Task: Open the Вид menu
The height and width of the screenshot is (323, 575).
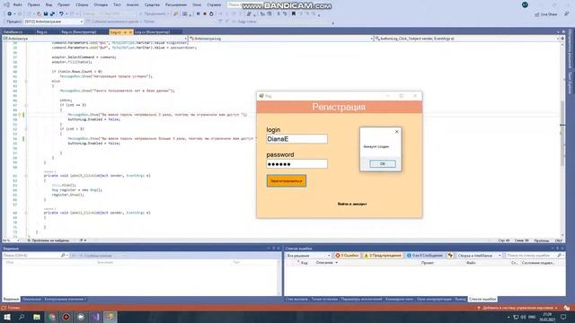Action: (x=49, y=4)
